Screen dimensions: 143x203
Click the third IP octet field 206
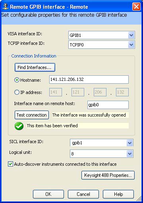click(100, 92)
